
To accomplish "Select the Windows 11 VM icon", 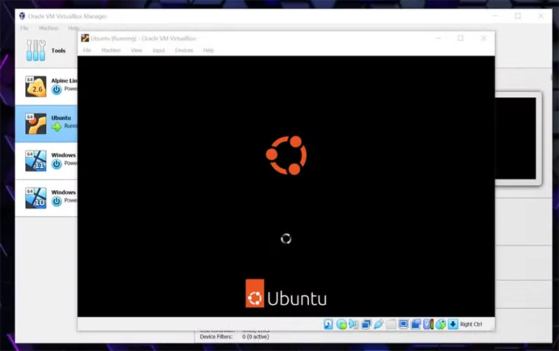I will [36, 161].
